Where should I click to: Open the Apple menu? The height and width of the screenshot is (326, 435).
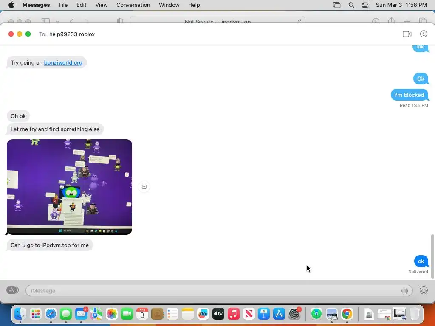tap(11, 5)
